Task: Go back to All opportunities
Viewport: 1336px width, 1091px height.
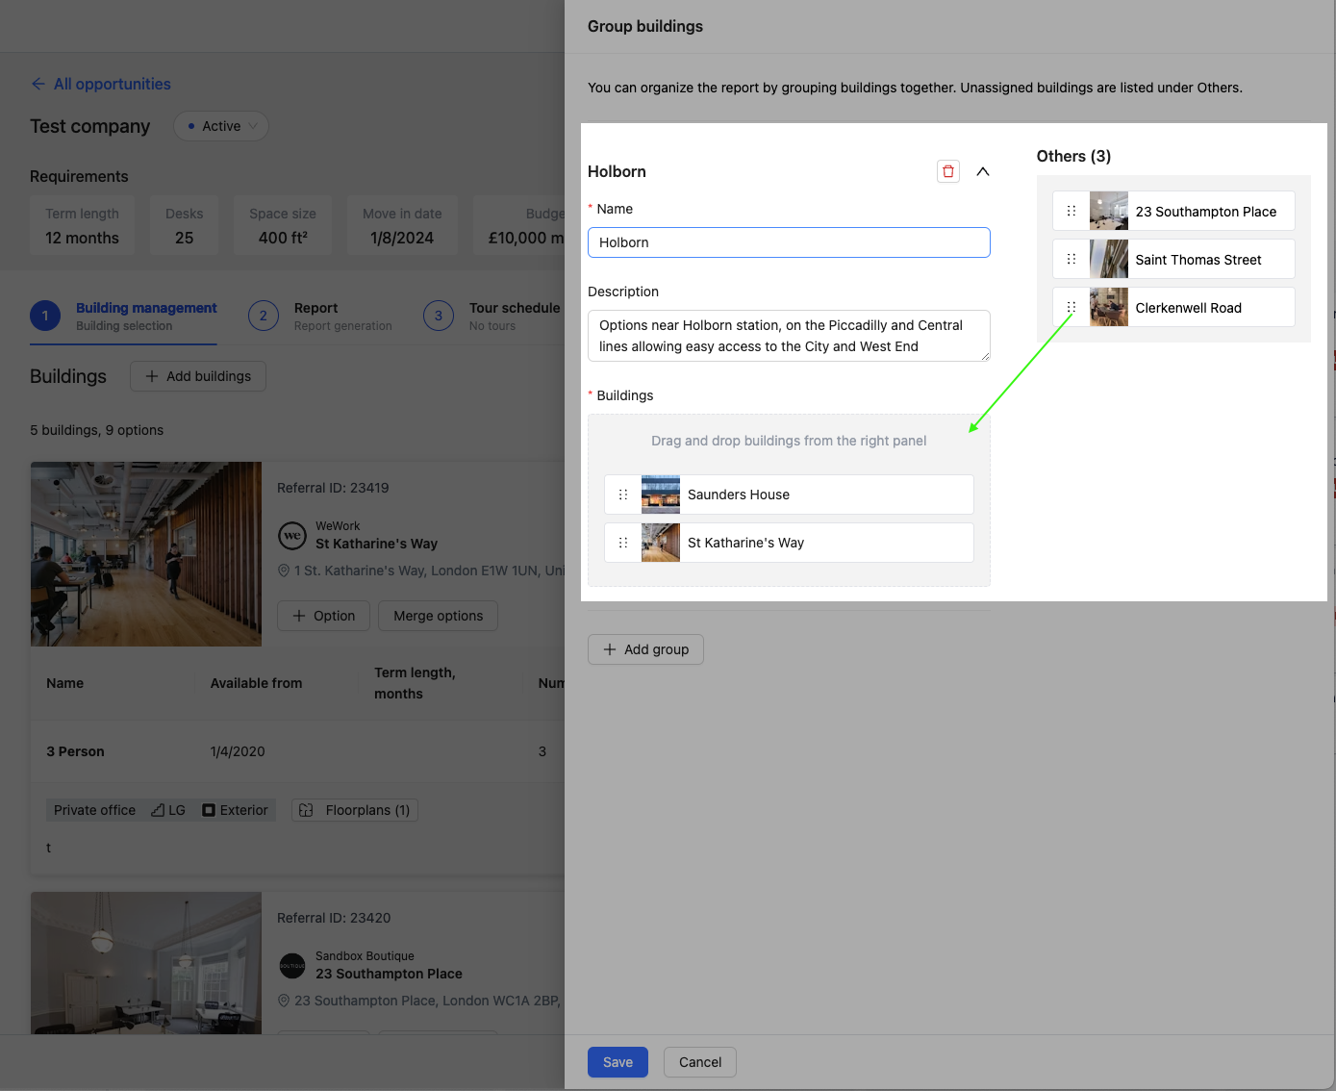Action: tap(101, 84)
